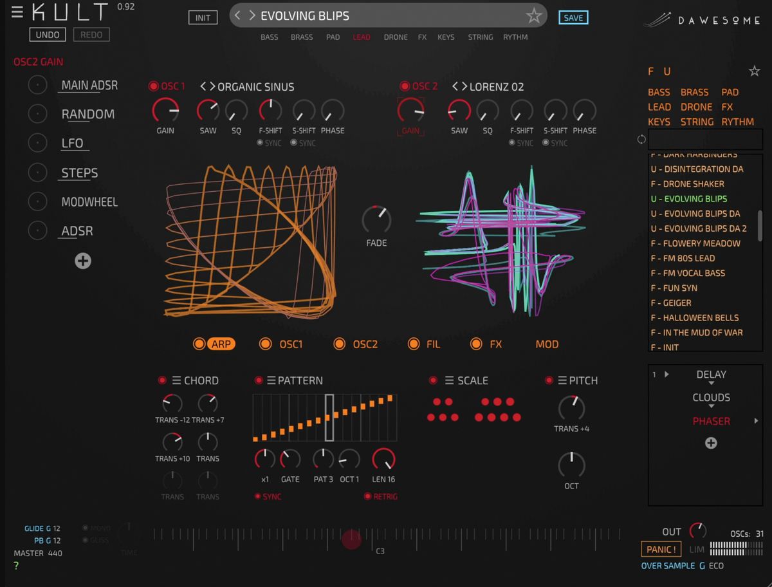Toggle OSC 2 power on/off
This screenshot has height=587, width=772.
click(x=405, y=86)
